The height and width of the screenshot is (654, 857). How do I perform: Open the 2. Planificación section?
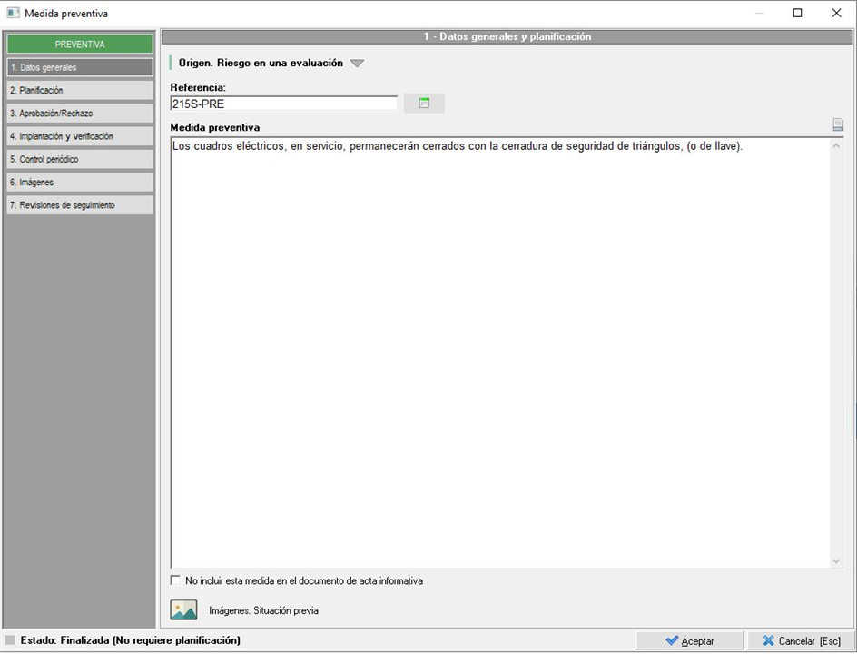point(80,91)
